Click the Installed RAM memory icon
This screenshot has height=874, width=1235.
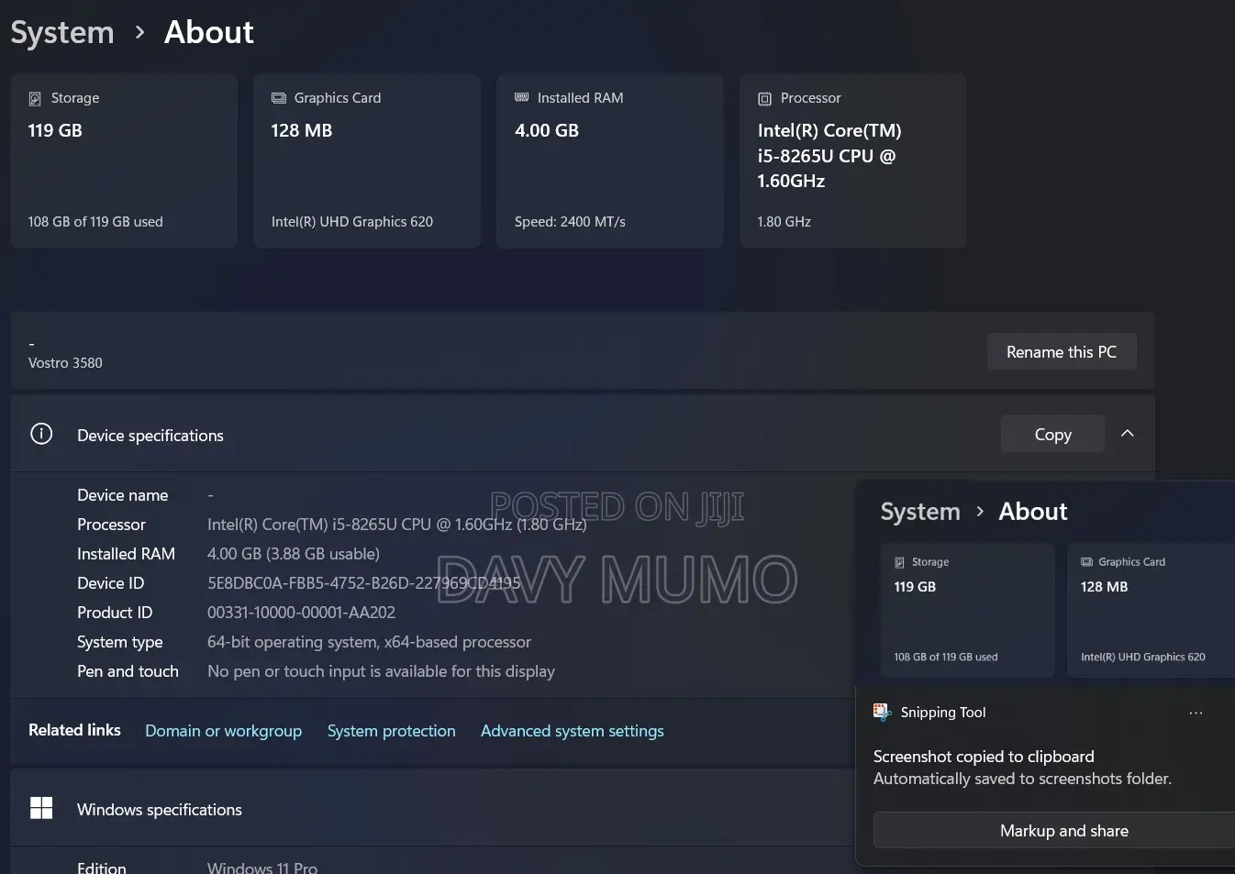click(x=522, y=97)
